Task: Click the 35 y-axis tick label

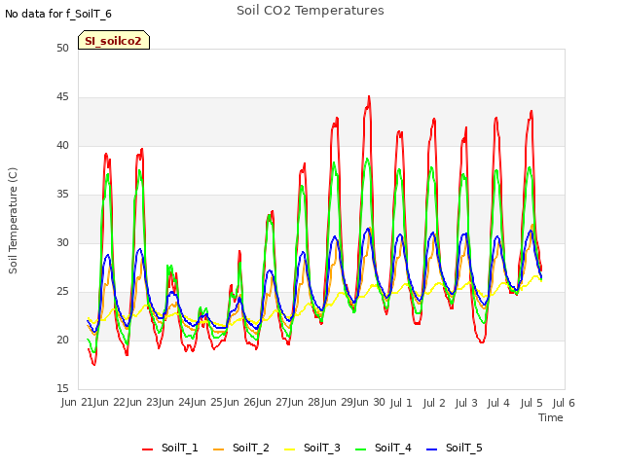Action: 62,195
